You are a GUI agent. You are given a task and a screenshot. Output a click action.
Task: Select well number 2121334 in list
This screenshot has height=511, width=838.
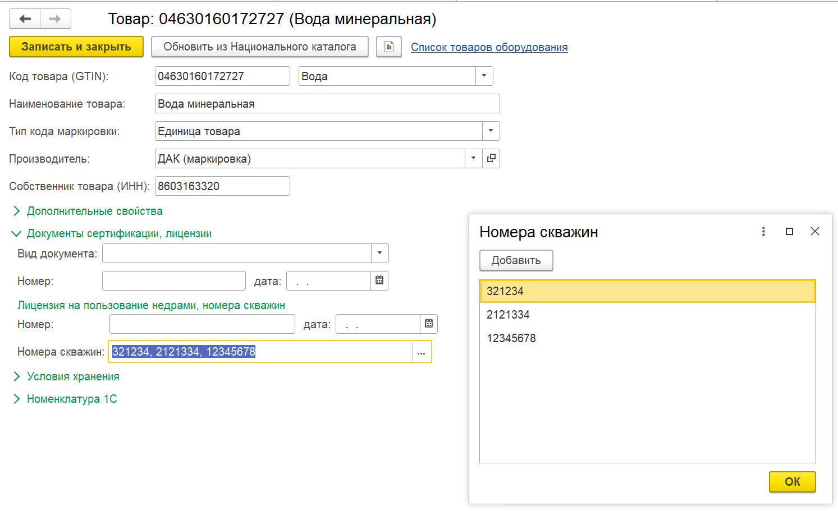click(648, 315)
